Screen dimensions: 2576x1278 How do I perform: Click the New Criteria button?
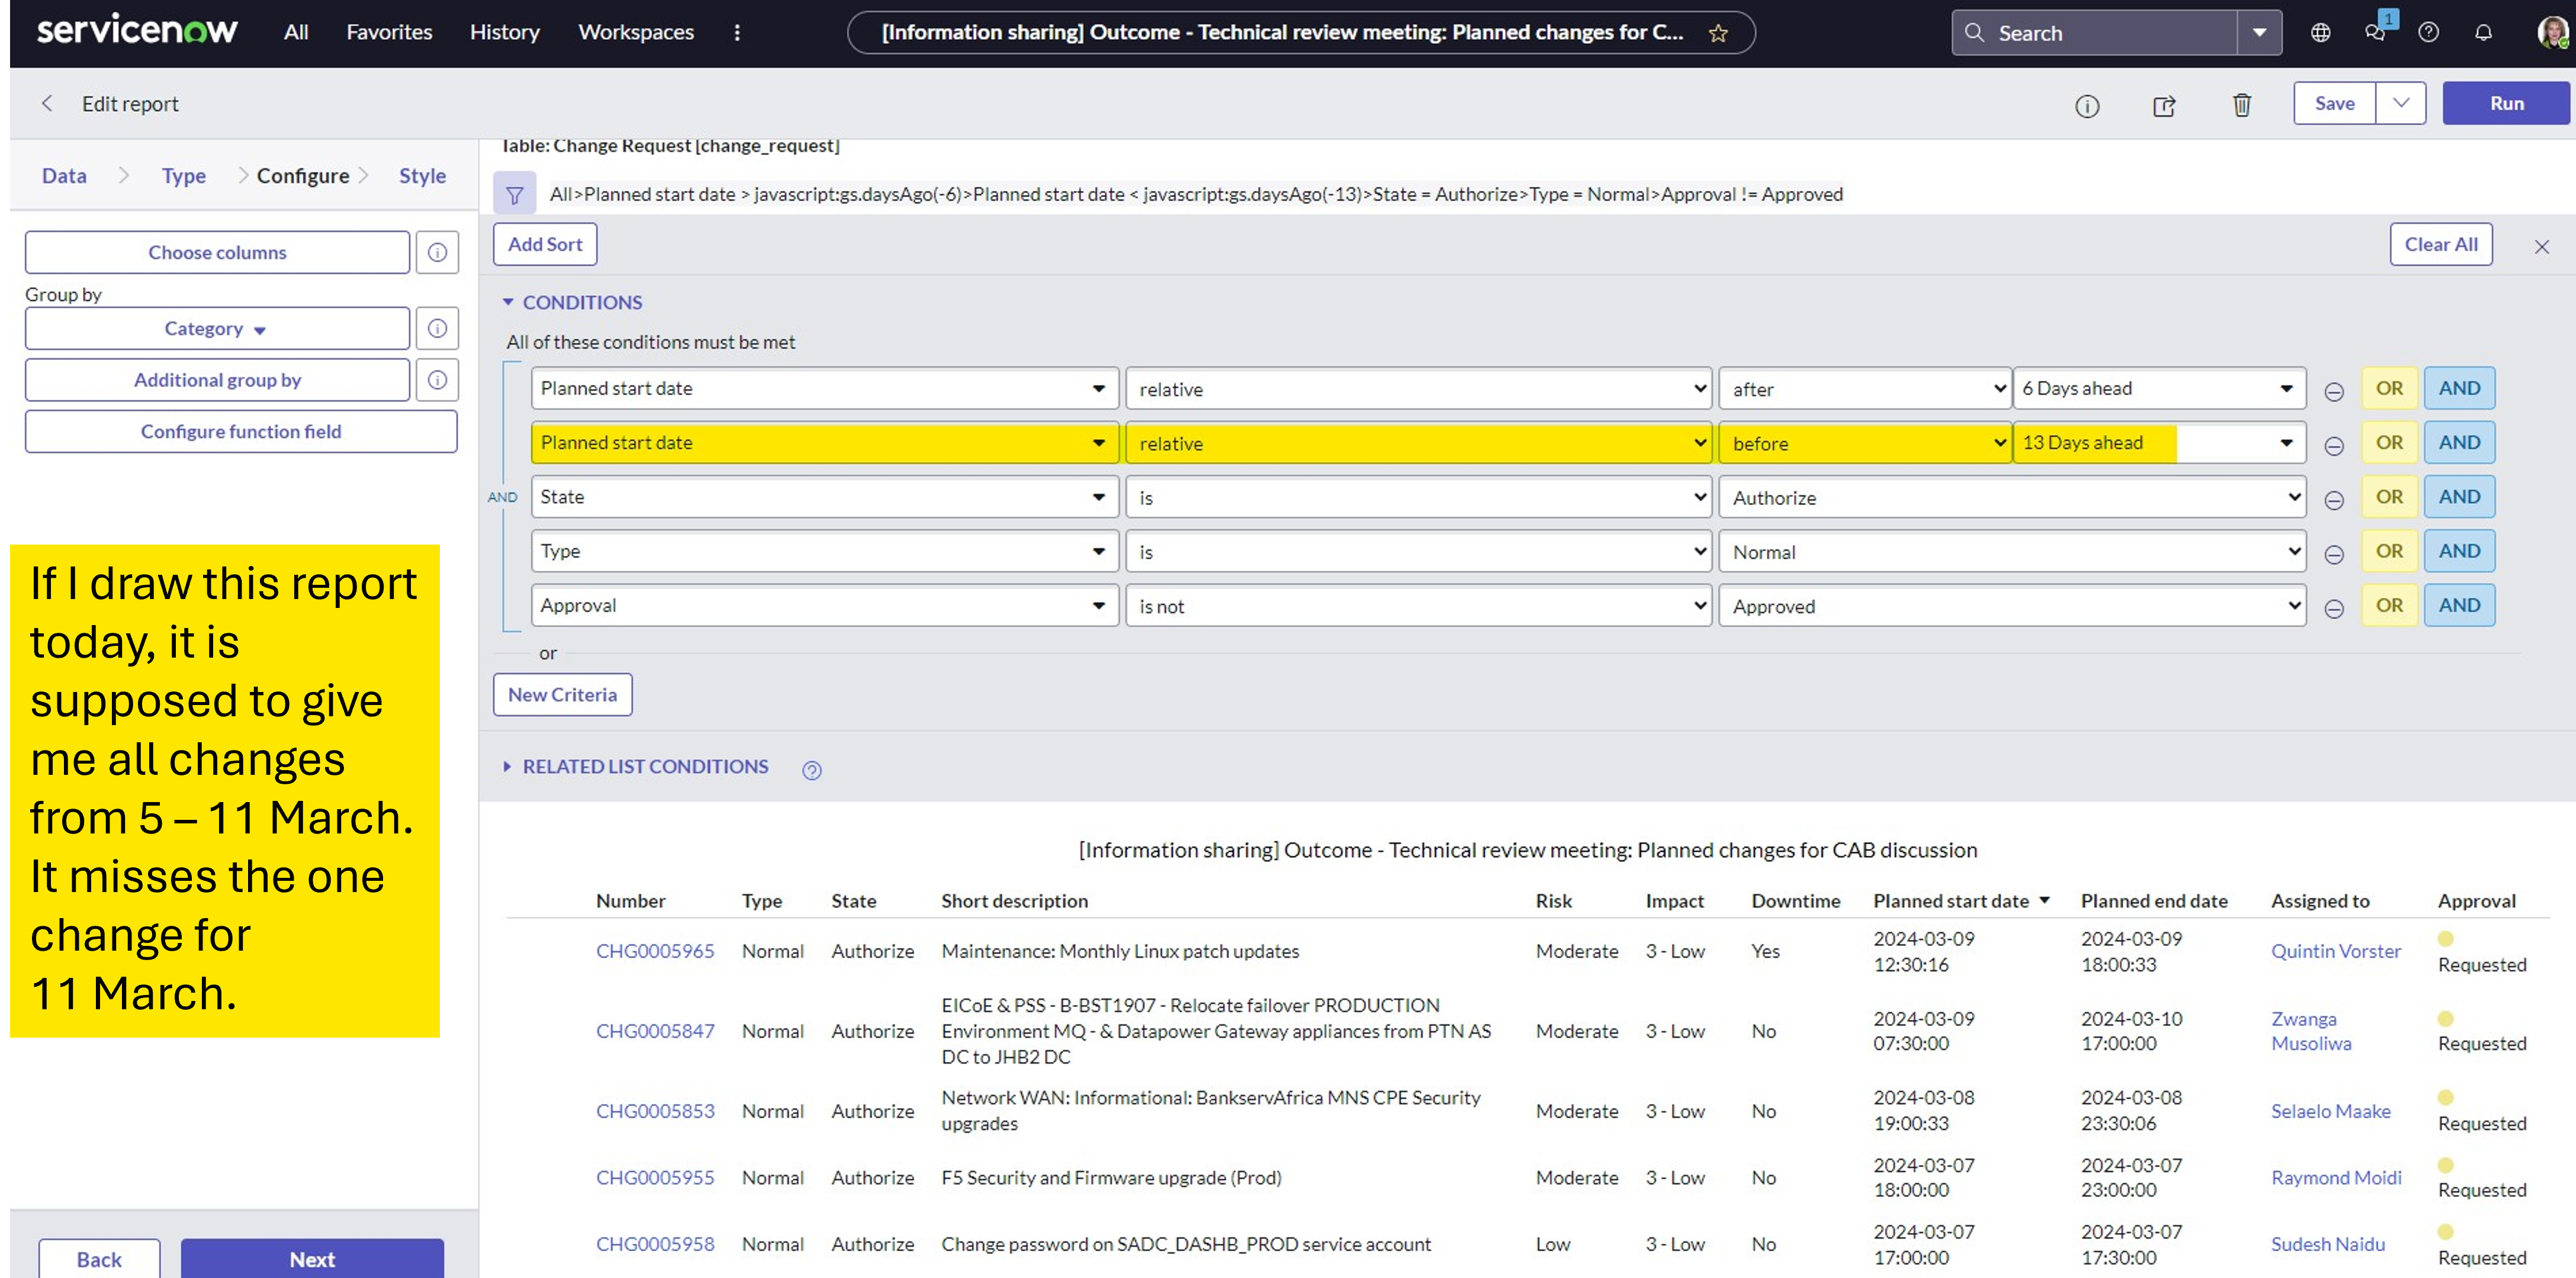562,694
